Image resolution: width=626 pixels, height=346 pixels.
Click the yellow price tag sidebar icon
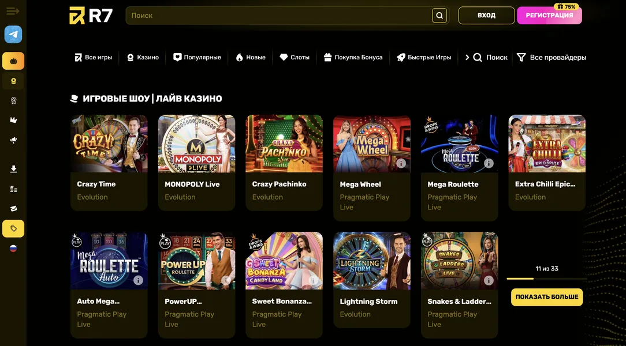click(x=13, y=228)
